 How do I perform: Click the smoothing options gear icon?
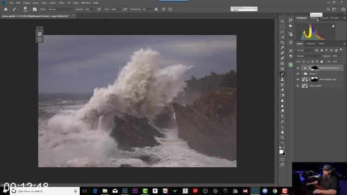tap(156, 9)
